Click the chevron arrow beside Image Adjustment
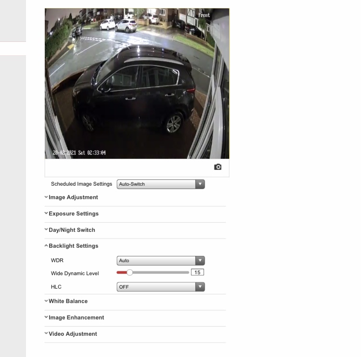Image resolution: width=361 pixels, height=357 pixels. coord(46,197)
